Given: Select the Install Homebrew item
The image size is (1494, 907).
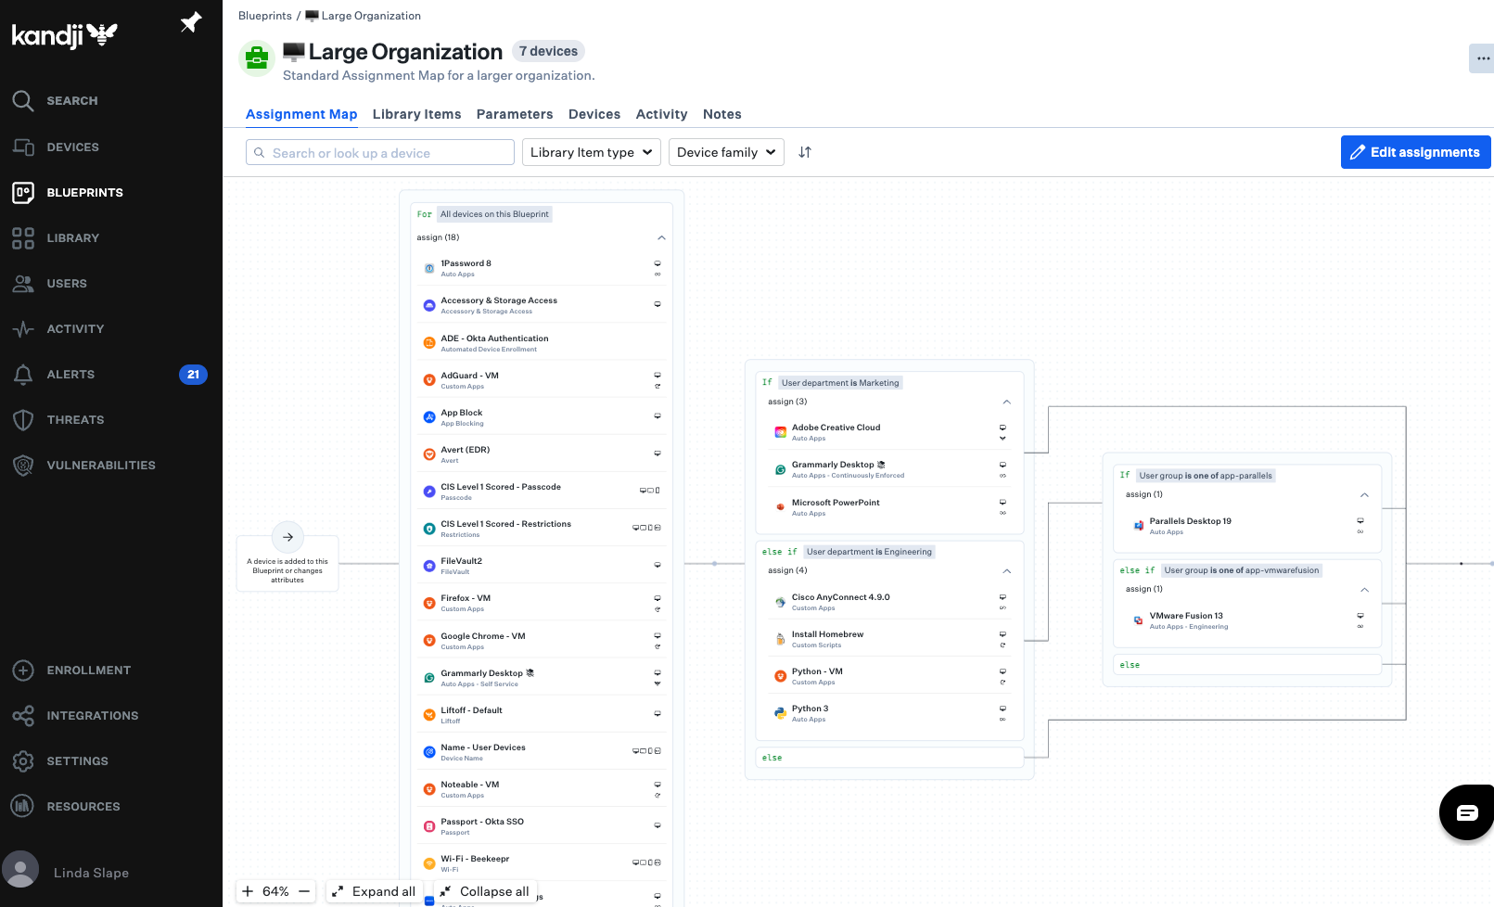Looking at the screenshot, I should click(890, 639).
